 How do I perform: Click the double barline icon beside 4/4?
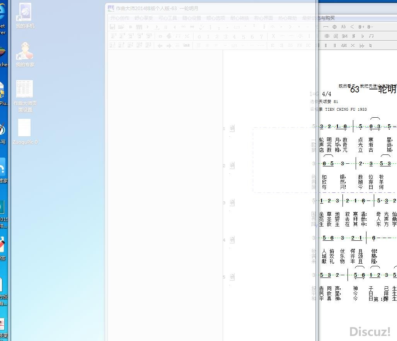(x=335, y=46)
